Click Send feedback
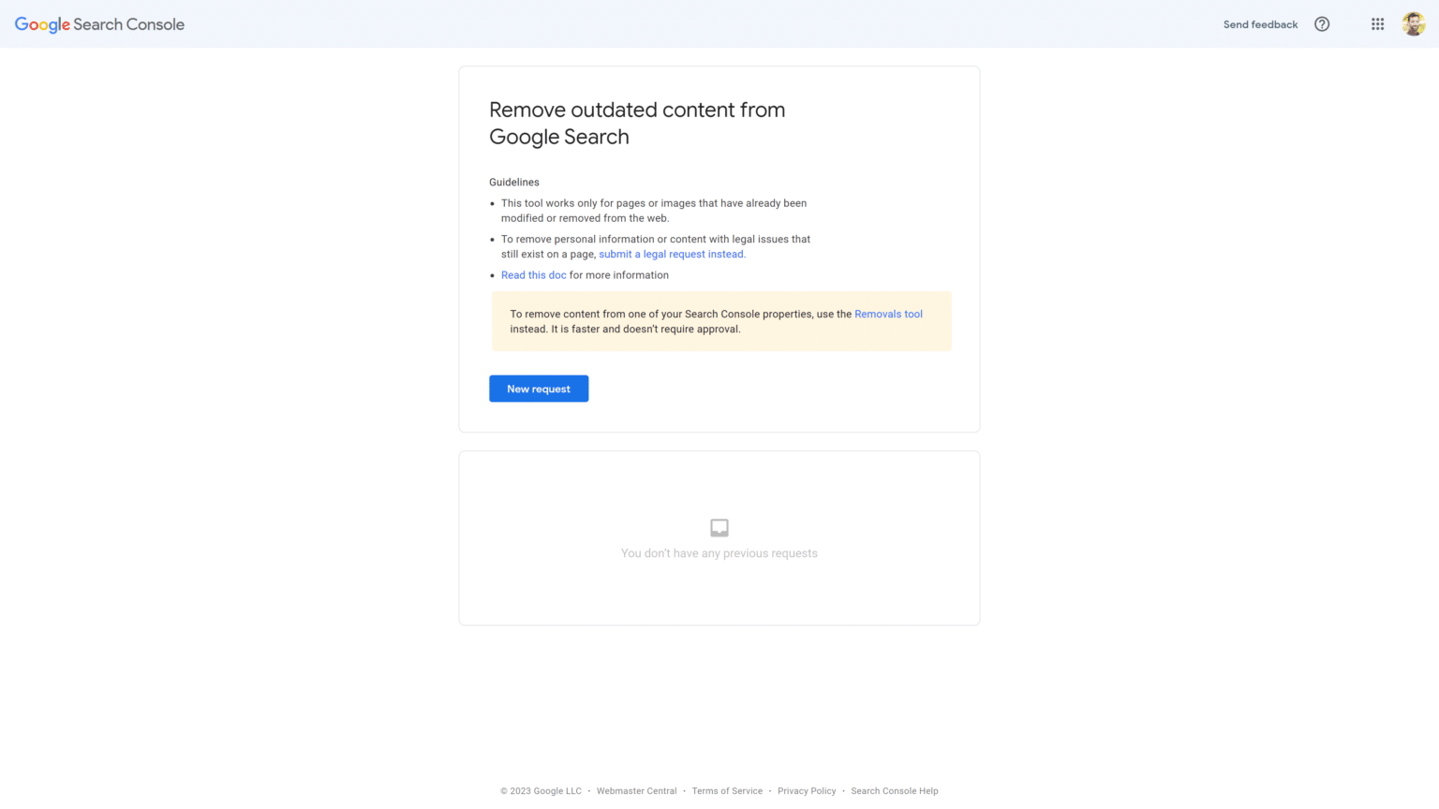1439x809 pixels. 1259,24
